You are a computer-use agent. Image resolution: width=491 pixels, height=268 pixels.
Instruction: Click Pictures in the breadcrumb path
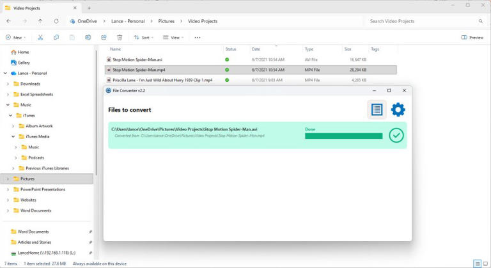pos(166,21)
